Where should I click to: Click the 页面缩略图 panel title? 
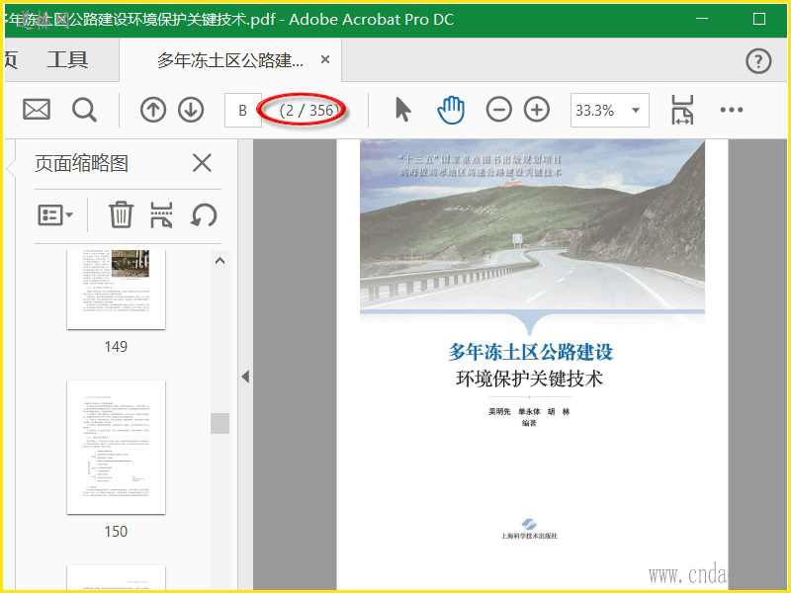click(x=81, y=163)
